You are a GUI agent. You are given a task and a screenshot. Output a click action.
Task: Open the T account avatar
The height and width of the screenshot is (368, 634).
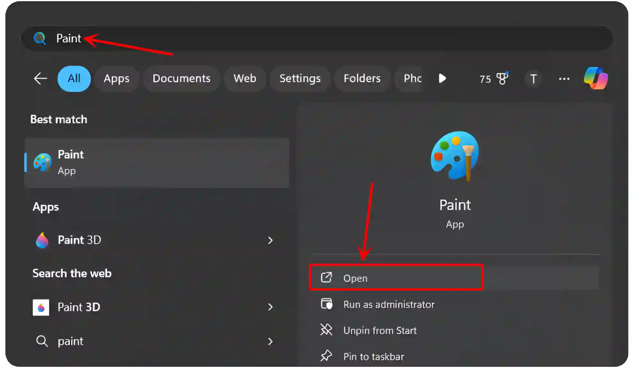[x=533, y=79]
